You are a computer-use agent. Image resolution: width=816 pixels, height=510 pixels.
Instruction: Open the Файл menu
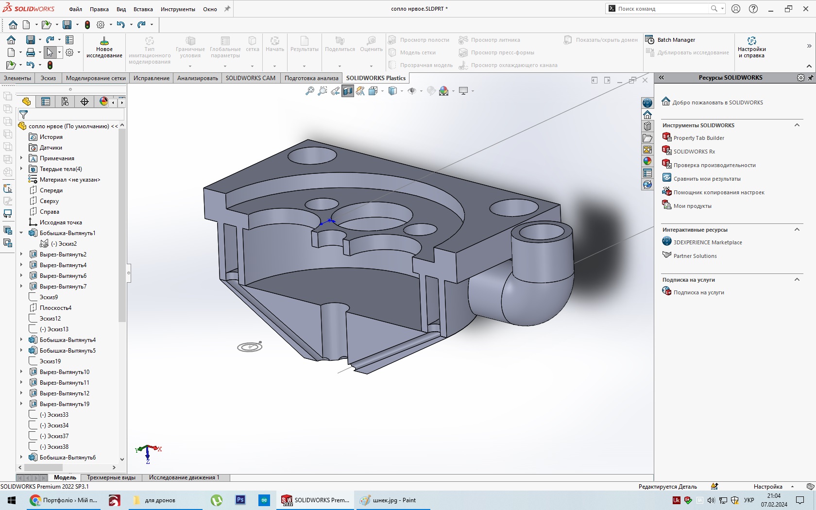click(x=75, y=9)
